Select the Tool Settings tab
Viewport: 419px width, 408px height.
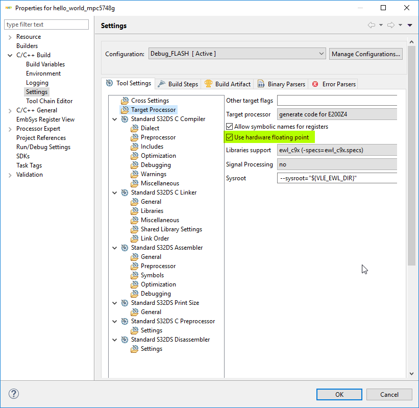tap(128, 83)
